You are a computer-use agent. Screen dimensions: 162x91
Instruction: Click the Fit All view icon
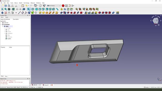pos(2,9)
